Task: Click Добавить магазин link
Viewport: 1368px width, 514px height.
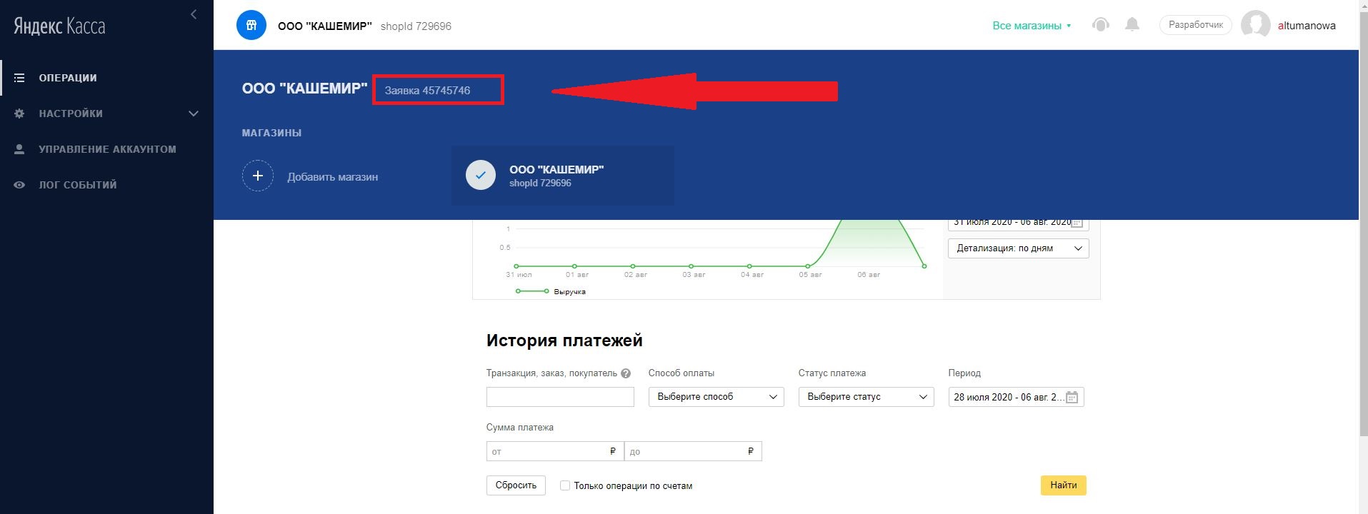Action: point(333,177)
